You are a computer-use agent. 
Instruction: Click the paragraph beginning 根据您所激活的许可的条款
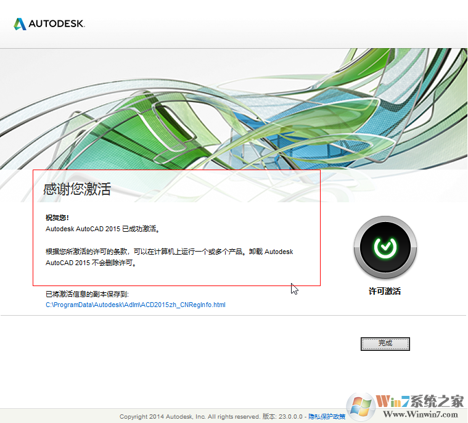[x=169, y=257]
